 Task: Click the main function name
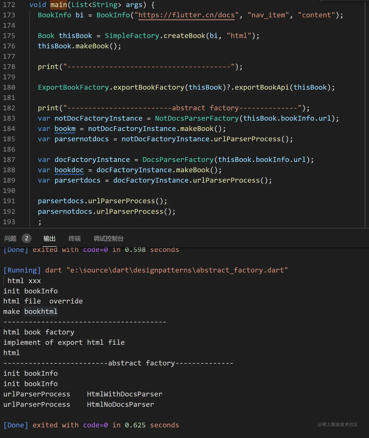pos(58,5)
